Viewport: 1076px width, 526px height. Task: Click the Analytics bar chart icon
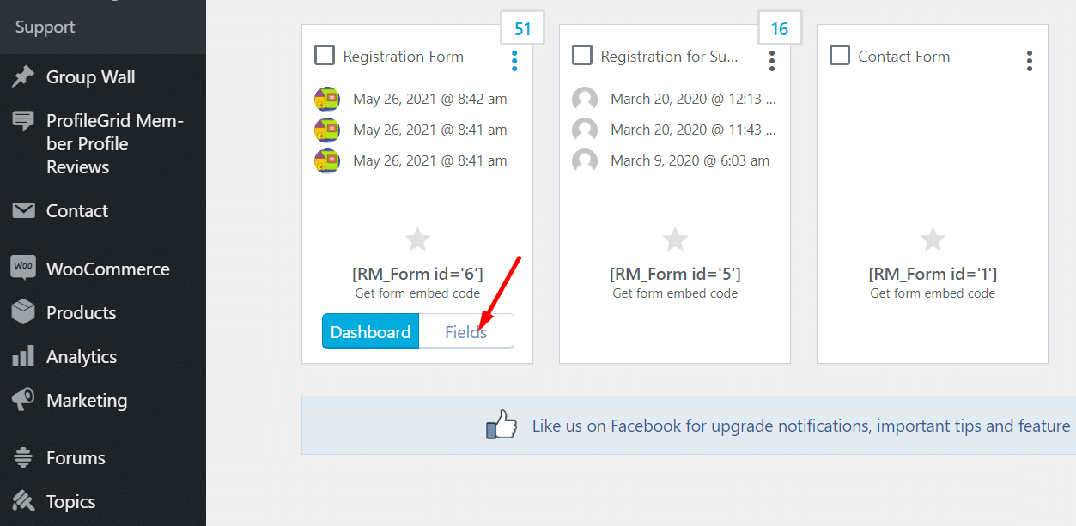pyautogui.click(x=23, y=356)
